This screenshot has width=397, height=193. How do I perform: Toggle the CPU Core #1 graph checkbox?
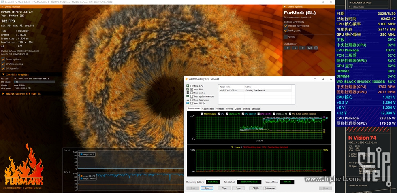click(227, 114)
